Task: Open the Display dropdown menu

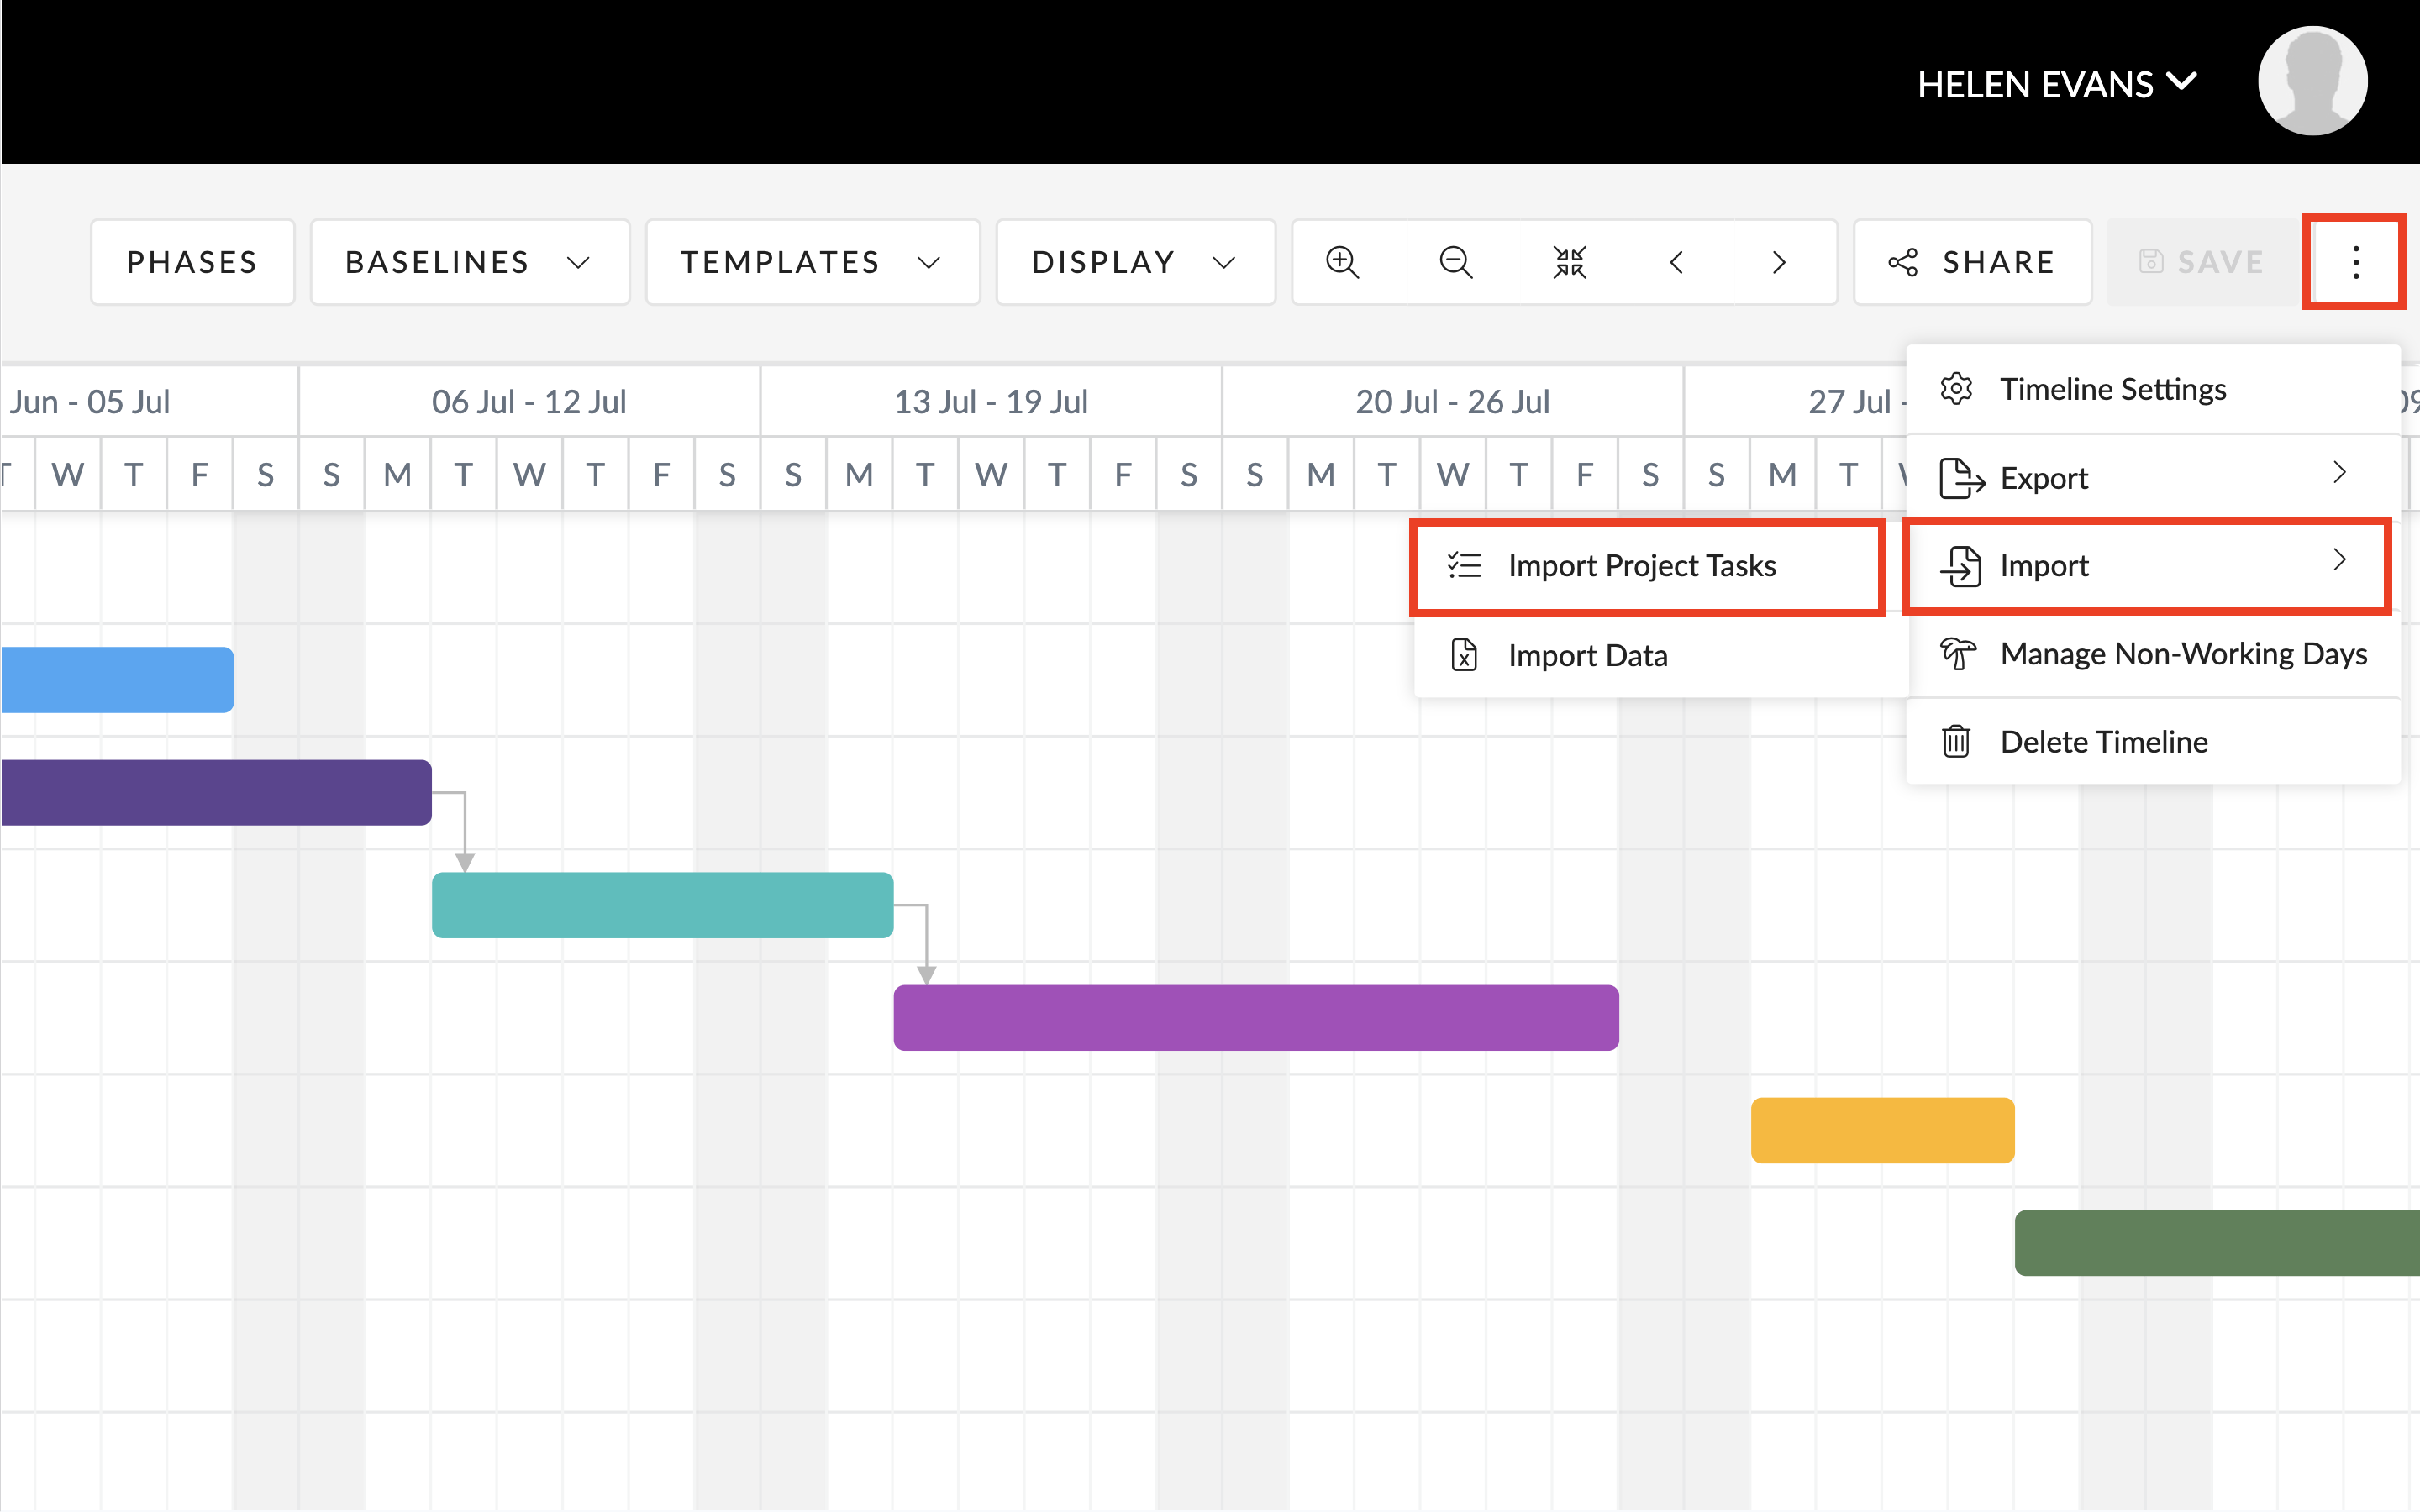Action: (1135, 262)
